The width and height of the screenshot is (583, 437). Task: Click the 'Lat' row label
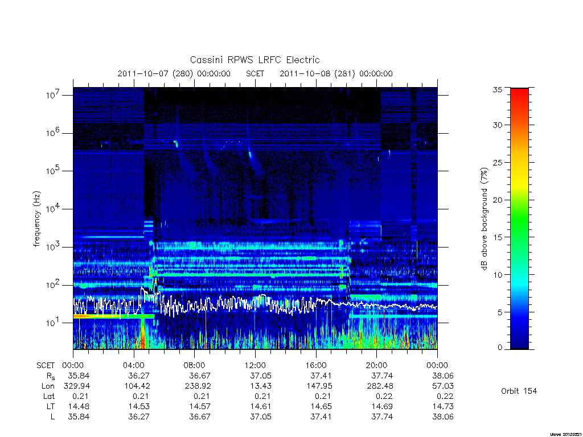49,396
